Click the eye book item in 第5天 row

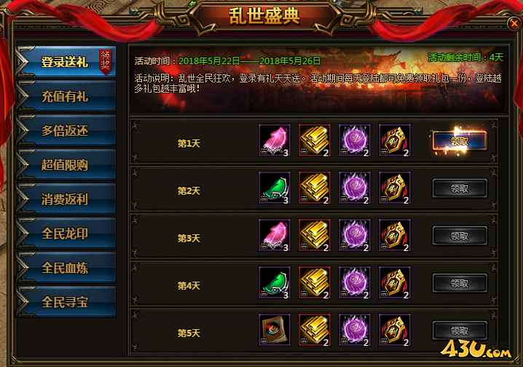pos(275,330)
